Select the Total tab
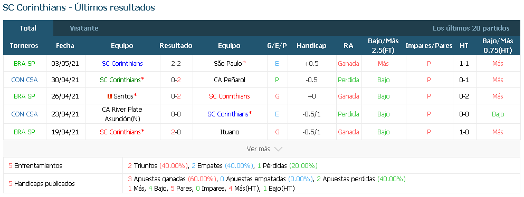Image resolution: width=524 pixels, height=197 pixels. (28, 28)
